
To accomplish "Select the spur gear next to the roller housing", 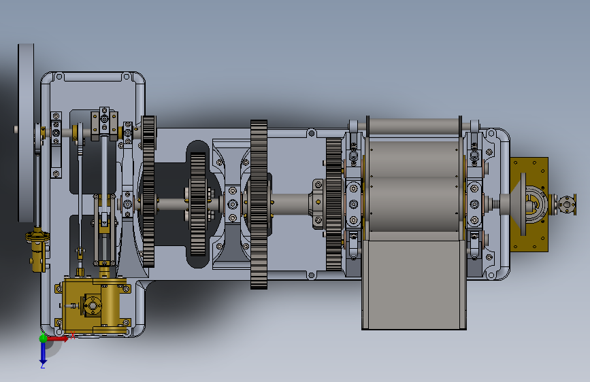I will pyautogui.click(x=333, y=204).
